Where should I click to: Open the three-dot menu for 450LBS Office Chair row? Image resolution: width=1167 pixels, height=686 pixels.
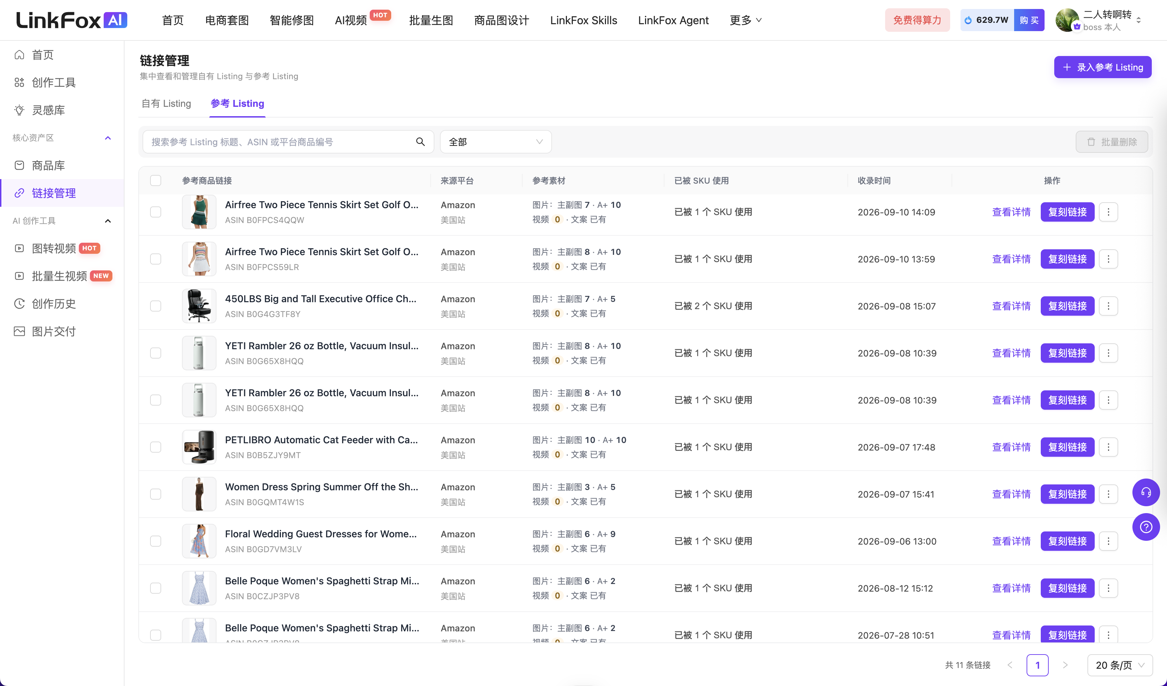point(1108,306)
